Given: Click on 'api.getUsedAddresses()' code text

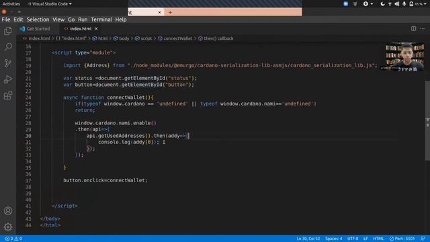Looking at the screenshot, I should pyautogui.click(x=119, y=136).
